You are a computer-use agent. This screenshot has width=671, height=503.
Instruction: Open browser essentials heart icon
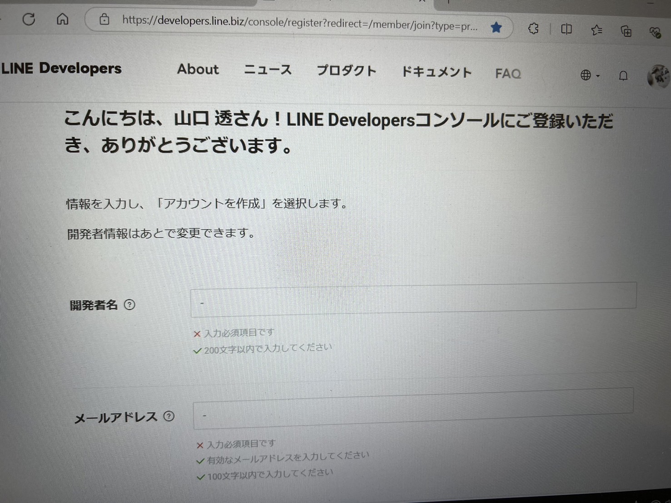pyautogui.click(x=655, y=32)
